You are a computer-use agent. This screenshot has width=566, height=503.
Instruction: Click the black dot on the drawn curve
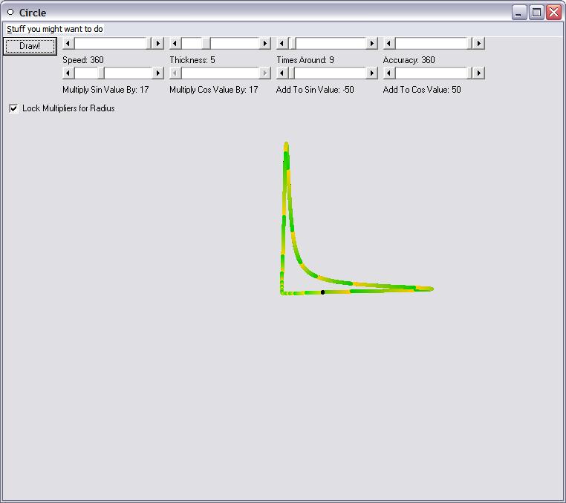(322, 292)
